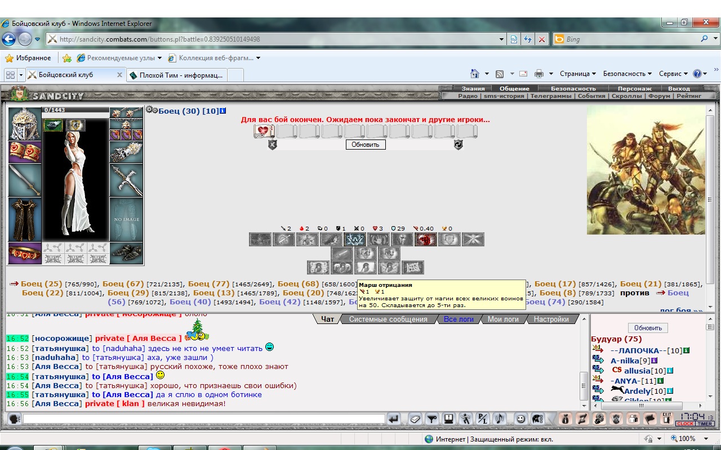
Task: Open the dark robe armor slot
Action: [24, 219]
